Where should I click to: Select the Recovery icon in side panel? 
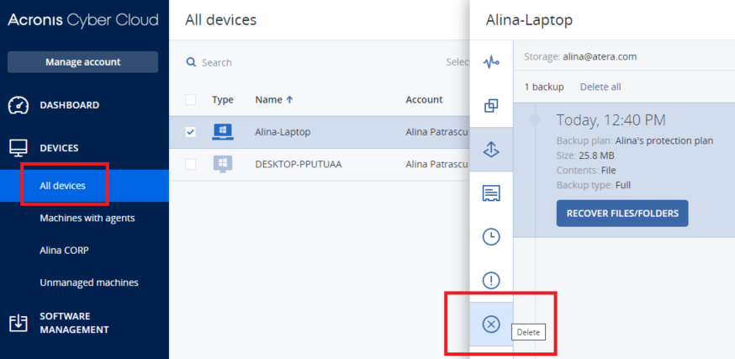point(491,149)
